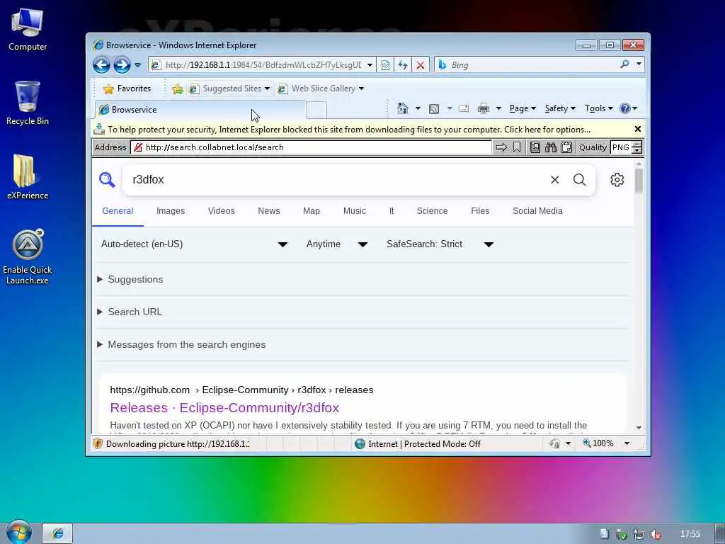Click the Feeds RSS icon

[x=434, y=108]
